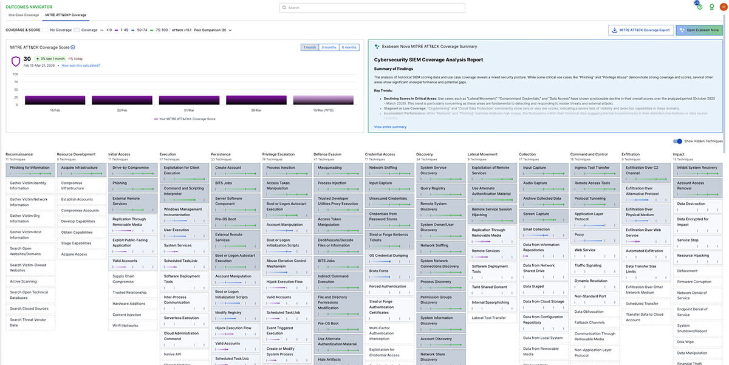Click the help icon with notification badge
This screenshot has width=729, height=365.
(x=699, y=6)
